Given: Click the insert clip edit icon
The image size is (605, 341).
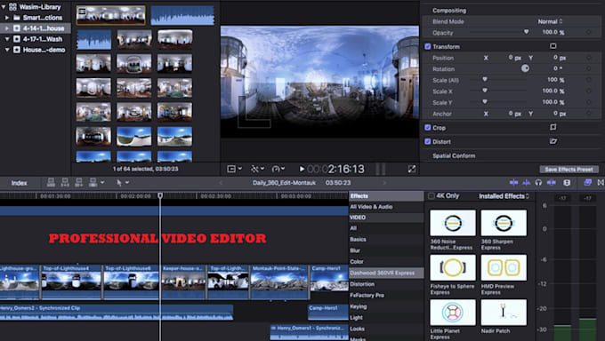Looking at the screenshot, I should click(x=65, y=183).
